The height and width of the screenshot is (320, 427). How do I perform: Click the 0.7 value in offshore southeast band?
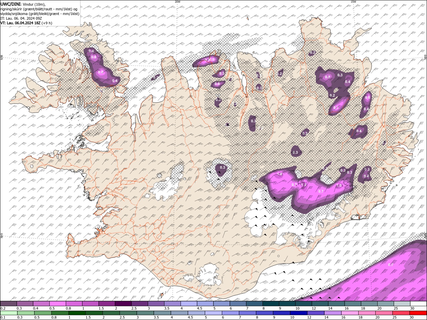(x=391, y=265)
